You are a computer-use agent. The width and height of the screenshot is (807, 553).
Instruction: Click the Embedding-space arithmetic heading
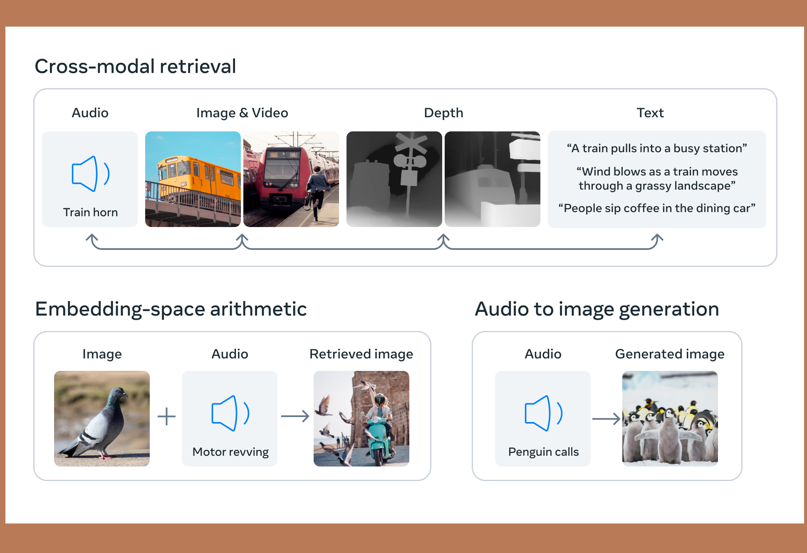[171, 309]
